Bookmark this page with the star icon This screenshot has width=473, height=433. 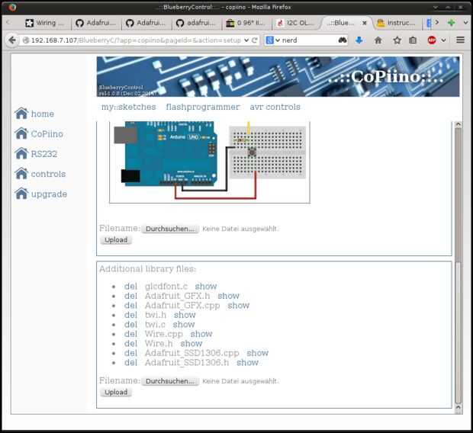(x=397, y=40)
